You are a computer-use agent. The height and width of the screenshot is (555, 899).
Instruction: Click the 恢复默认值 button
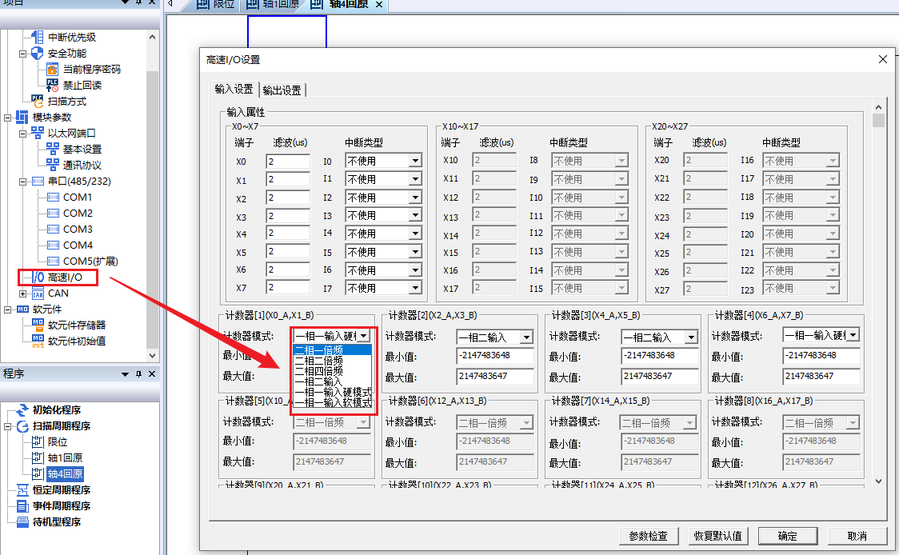tap(717, 536)
